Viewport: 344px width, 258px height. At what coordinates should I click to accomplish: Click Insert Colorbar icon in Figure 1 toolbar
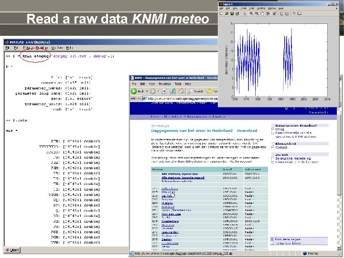click(x=282, y=13)
